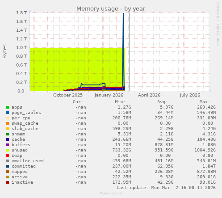
Task: Select the 'slab_cache' legend label
Action: pos(25,129)
